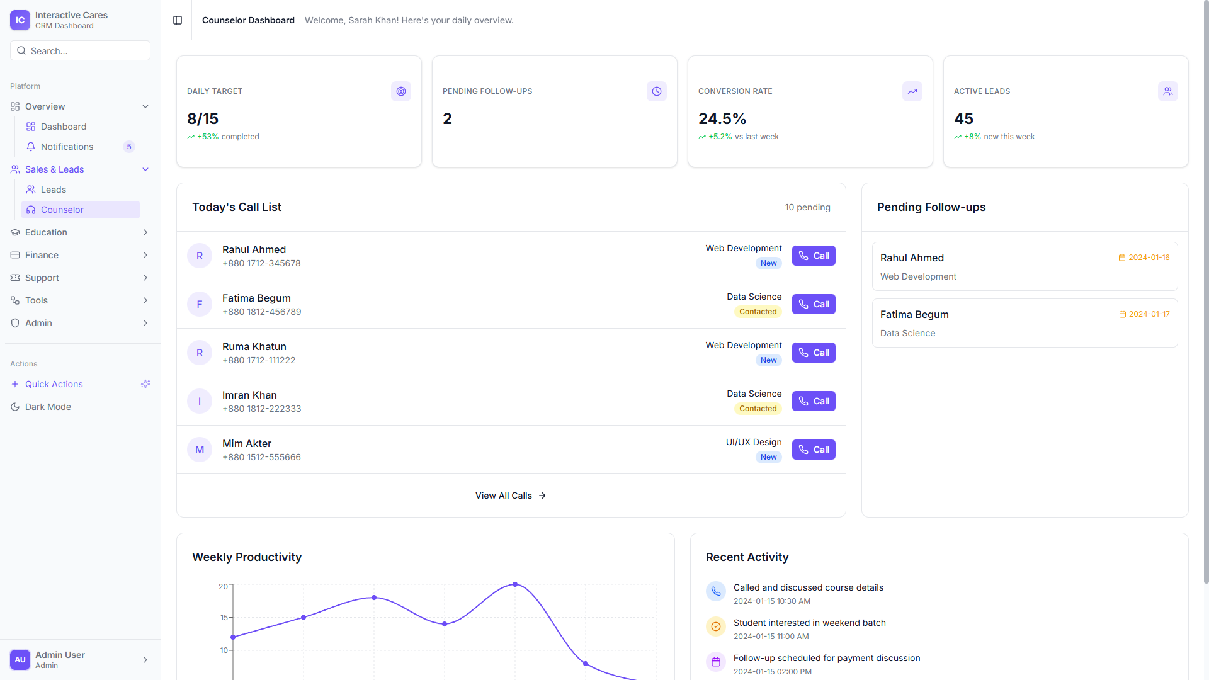This screenshot has width=1209, height=680.
Task: Click the Notifications bell icon in sidebar
Action: pos(31,147)
